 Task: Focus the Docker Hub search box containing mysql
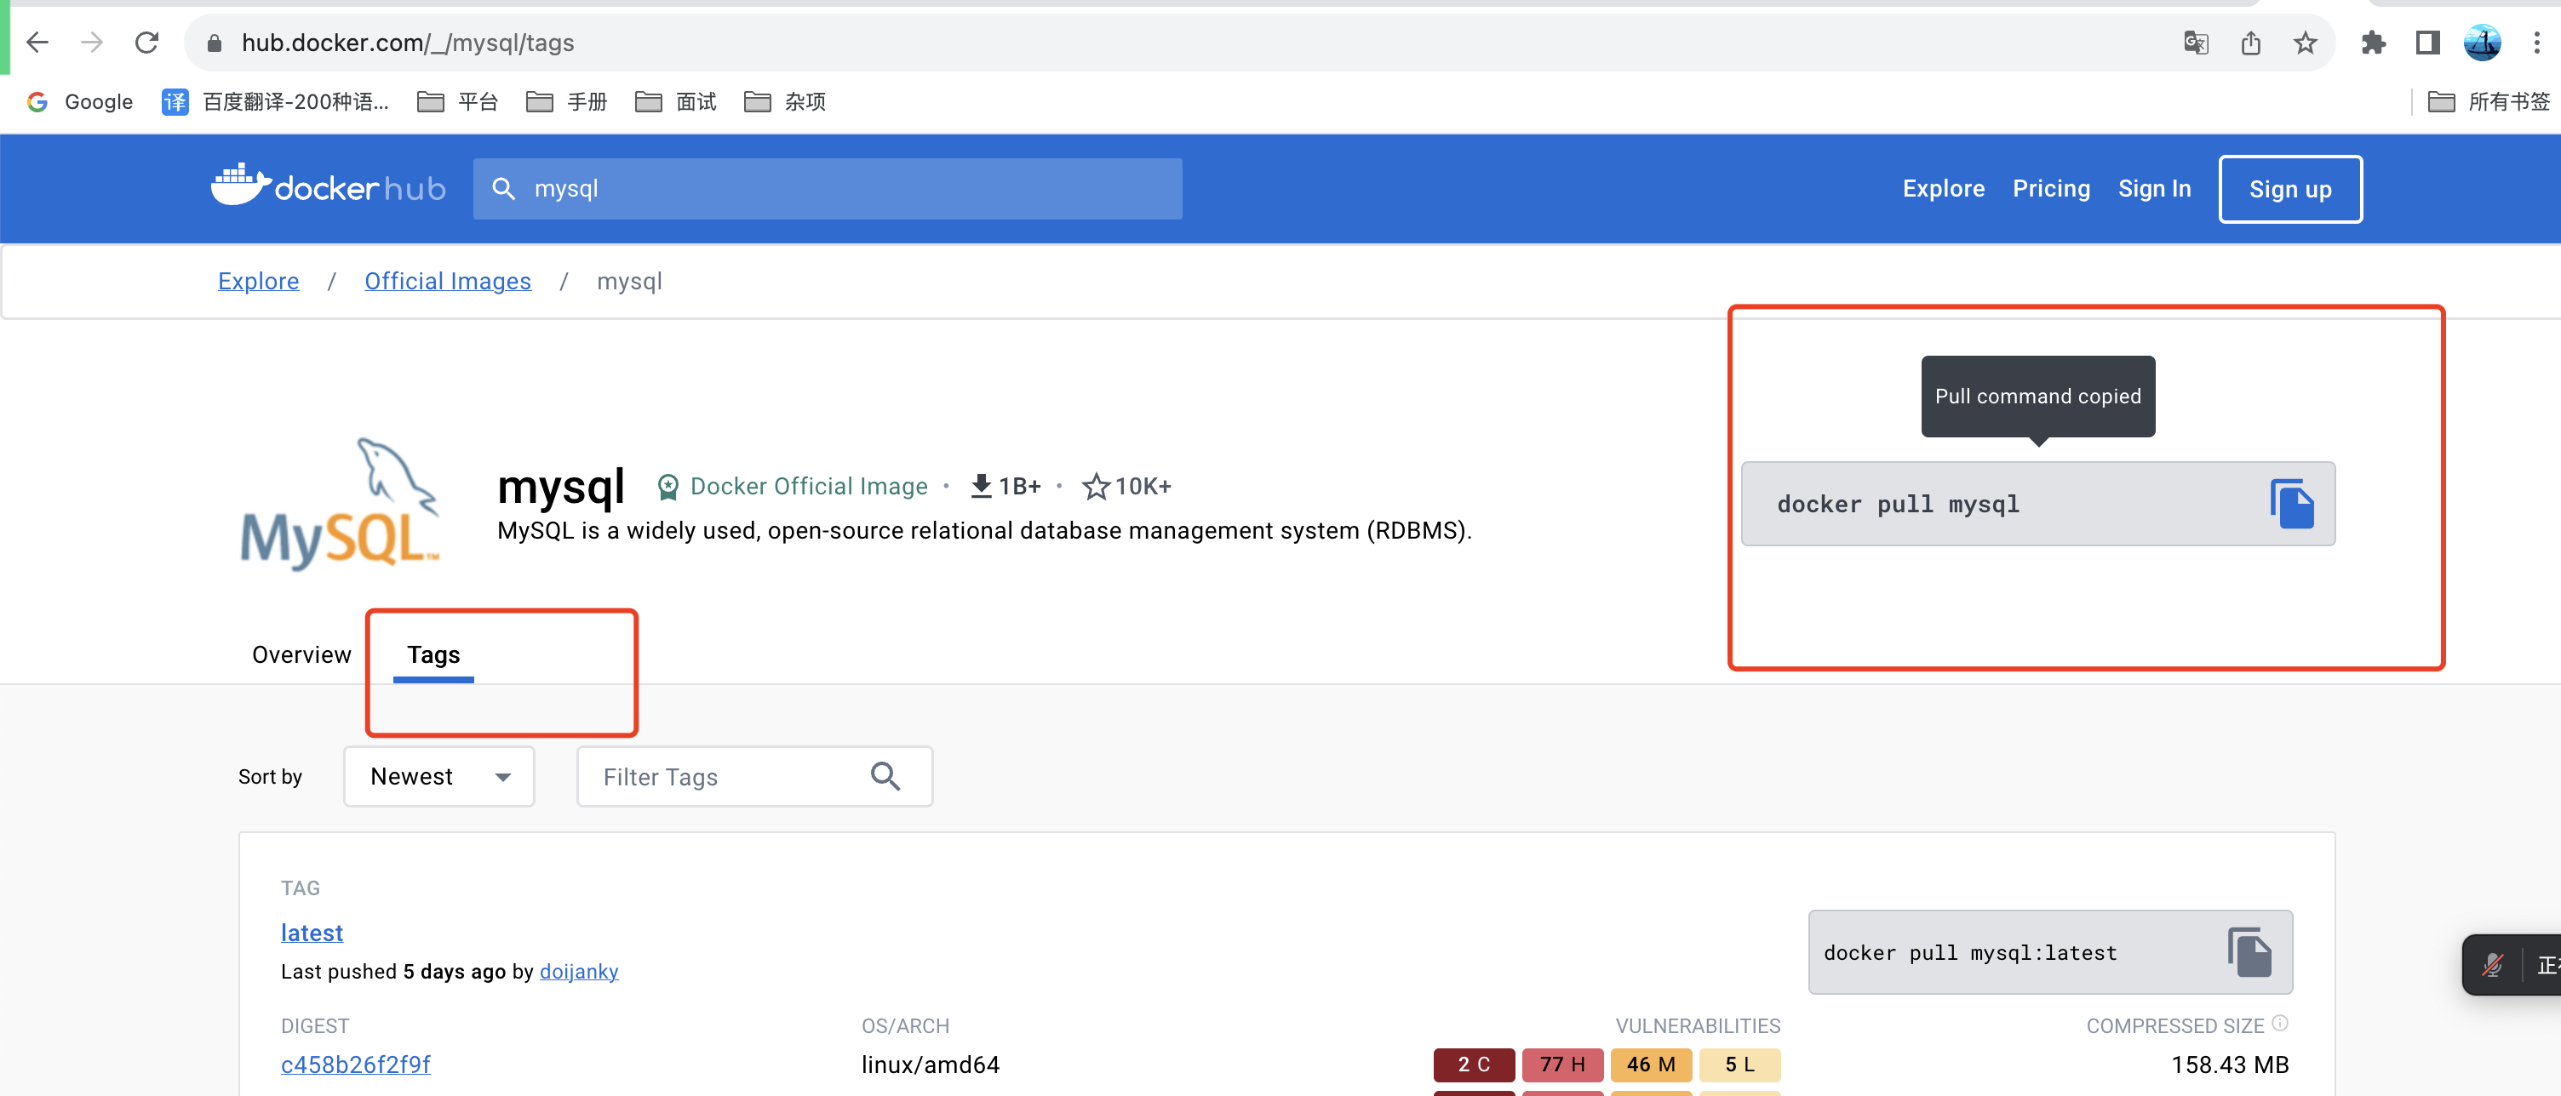coord(828,189)
